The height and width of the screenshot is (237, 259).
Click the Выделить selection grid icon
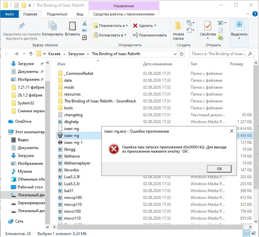pyautogui.click(x=239, y=24)
